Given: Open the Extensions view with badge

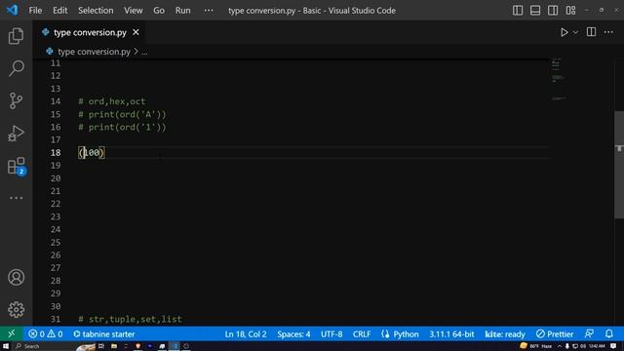Looking at the screenshot, I should pyautogui.click(x=16, y=166).
